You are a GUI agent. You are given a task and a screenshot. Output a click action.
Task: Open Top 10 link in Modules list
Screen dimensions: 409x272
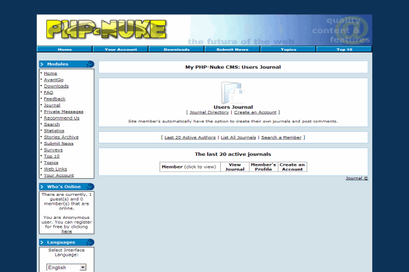[x=52, y=156]
